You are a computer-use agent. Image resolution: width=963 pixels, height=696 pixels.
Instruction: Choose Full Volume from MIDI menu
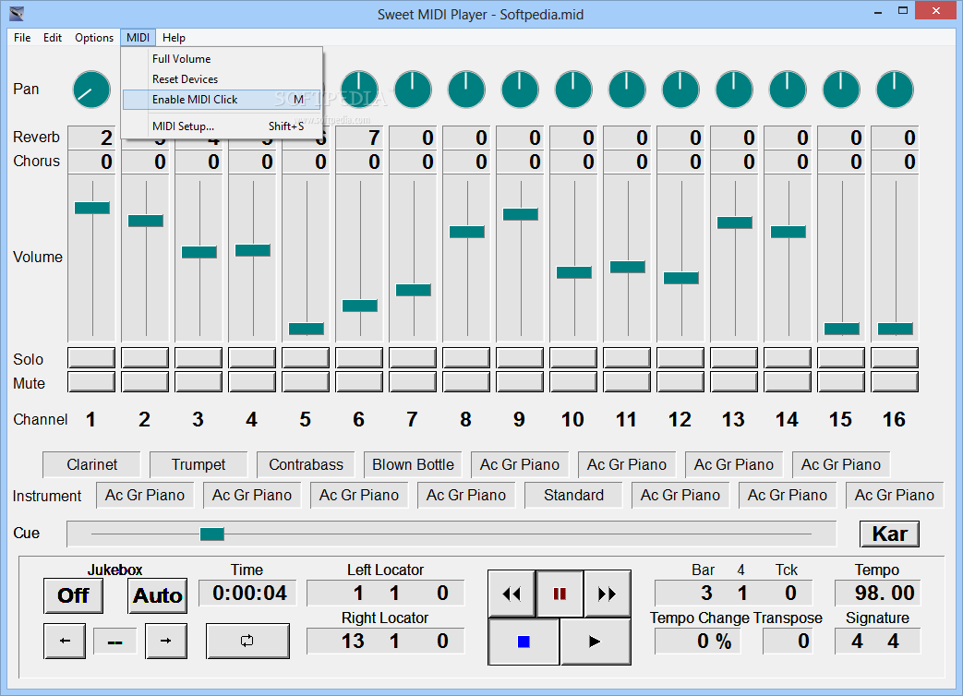point(222,59)
